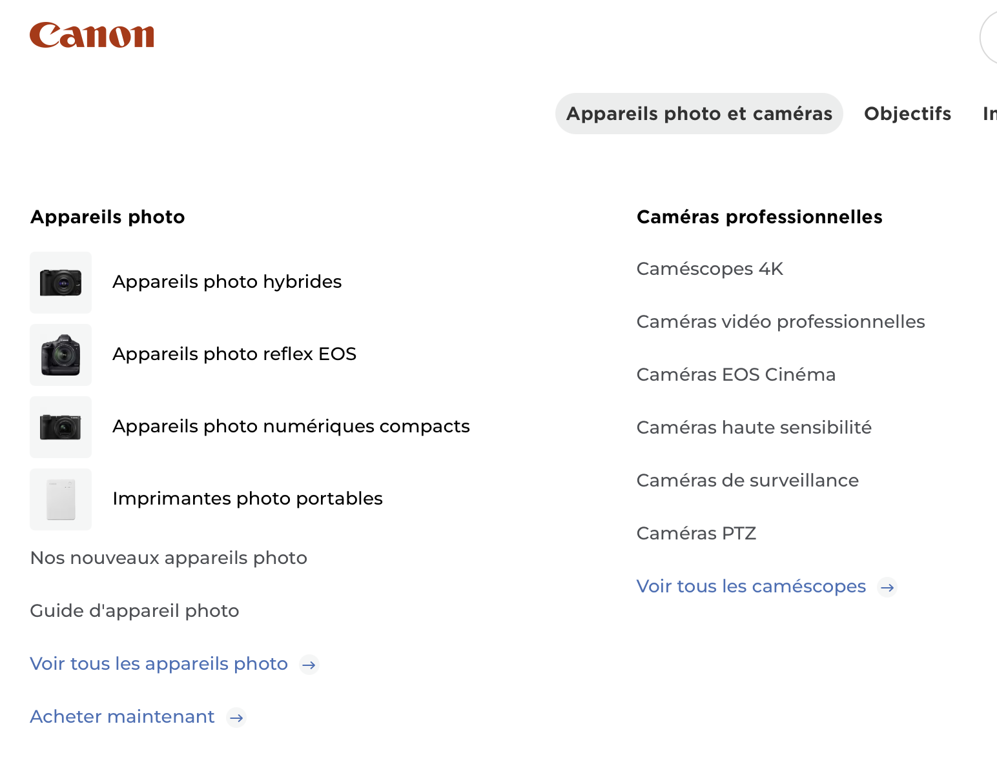Select Appareils photo numériques compacts
This screenshot has width=997, height=764.
point(291,427)
